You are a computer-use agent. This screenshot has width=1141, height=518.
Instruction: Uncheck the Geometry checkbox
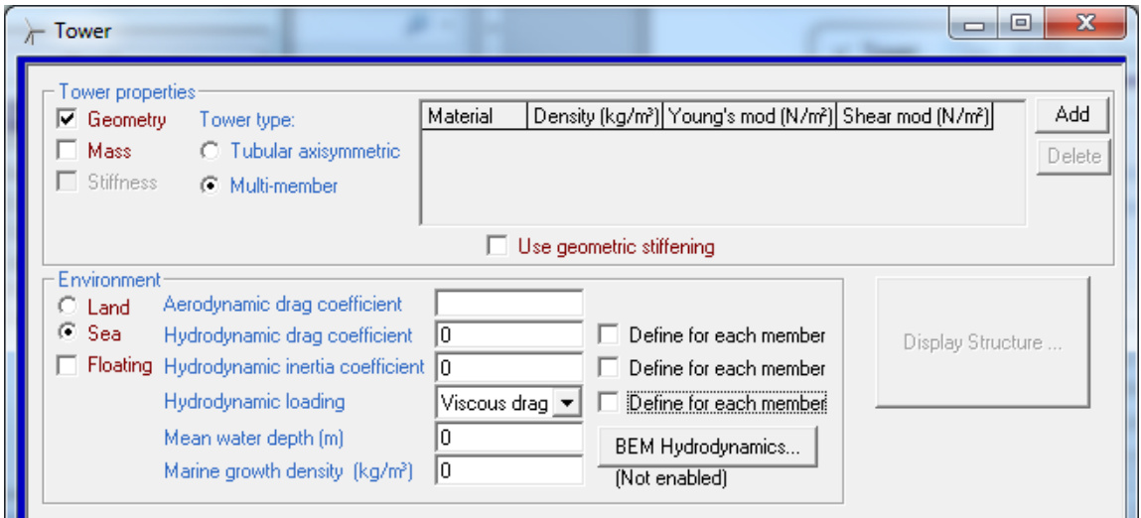[x=69, y=120]
